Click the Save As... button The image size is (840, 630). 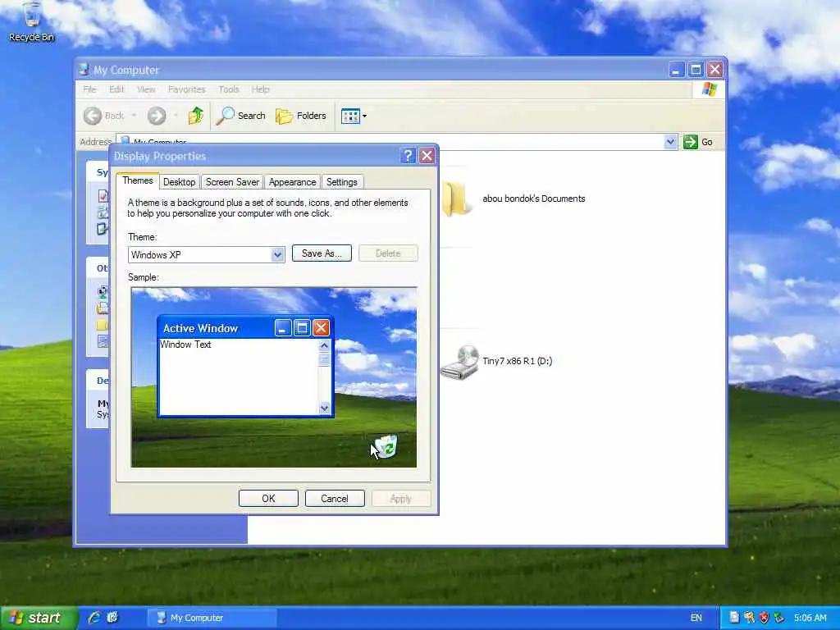[322, 253]
